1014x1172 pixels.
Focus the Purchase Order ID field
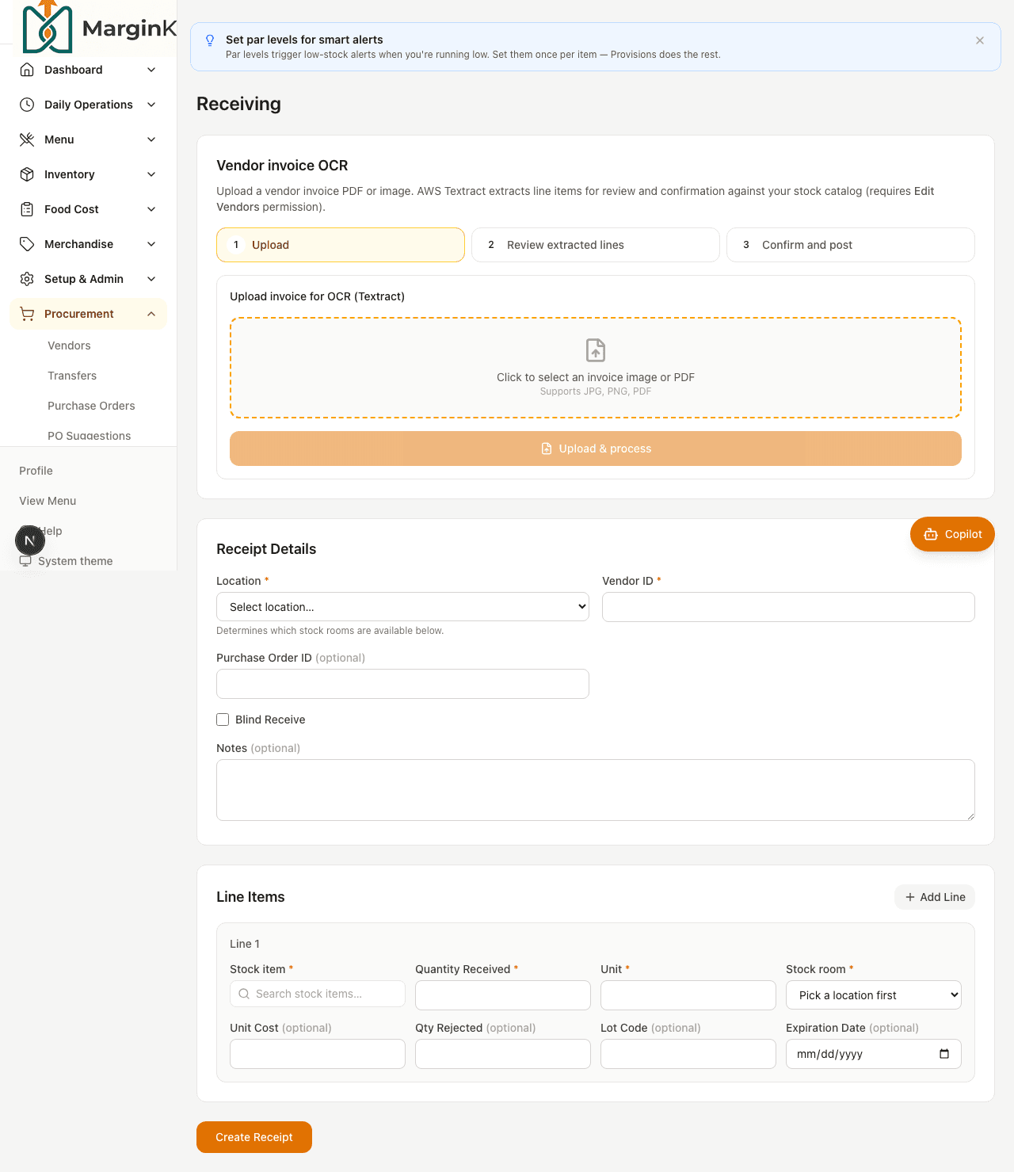402,684
